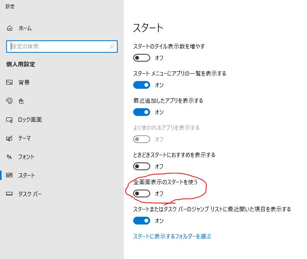Go to タスク バー settings
Viewport: 307px width, 259px height.
point(30,194)
